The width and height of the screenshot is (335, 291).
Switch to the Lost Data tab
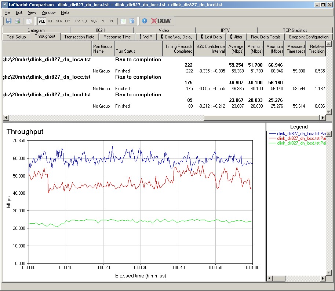point(211,37)
